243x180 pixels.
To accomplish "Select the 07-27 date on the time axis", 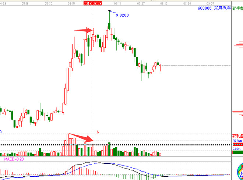I will (x=141, y=3).
